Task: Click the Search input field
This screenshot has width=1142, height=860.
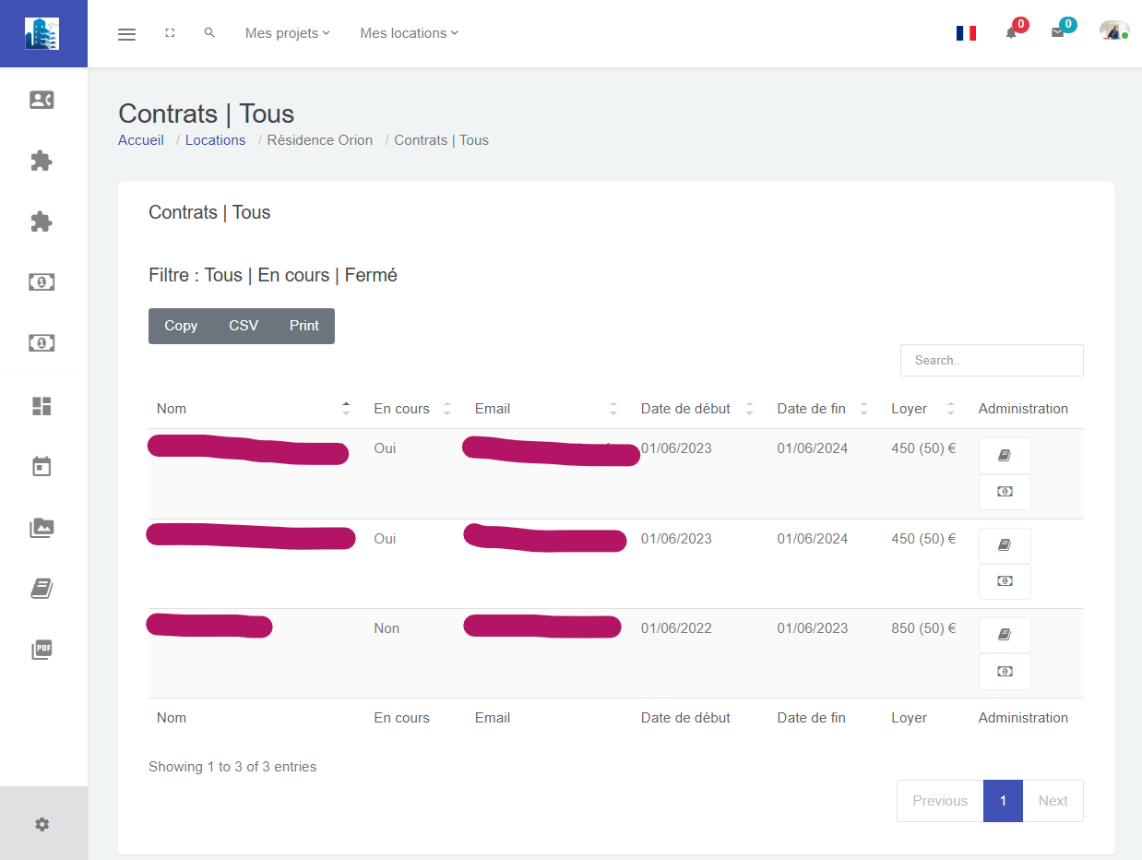Action: pyautogui.click(x=992, y=361)
